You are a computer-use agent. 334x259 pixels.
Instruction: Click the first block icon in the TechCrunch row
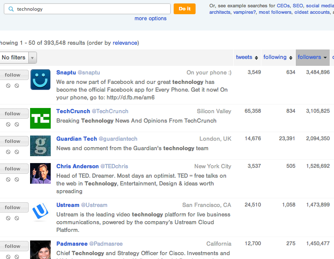coord(8,124)
